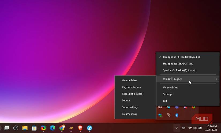Click the Bluetooth icon in tray overflow
The width and height of the screenshot is (221, 133).
177,115
